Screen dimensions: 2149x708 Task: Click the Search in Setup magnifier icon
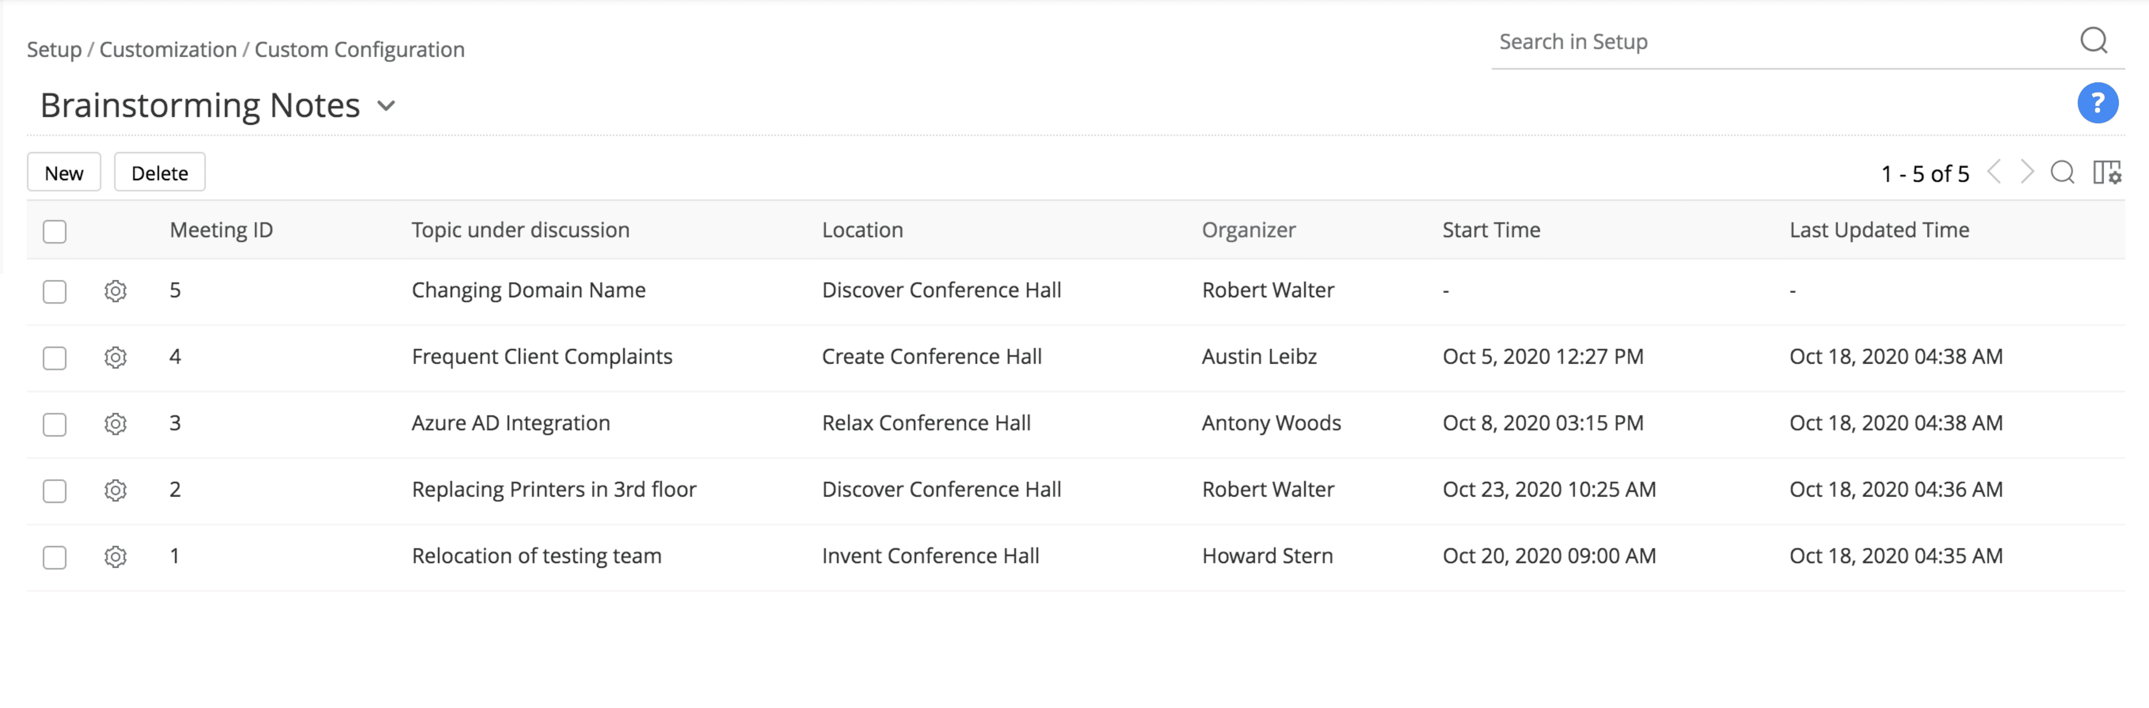pos(2093,40)
